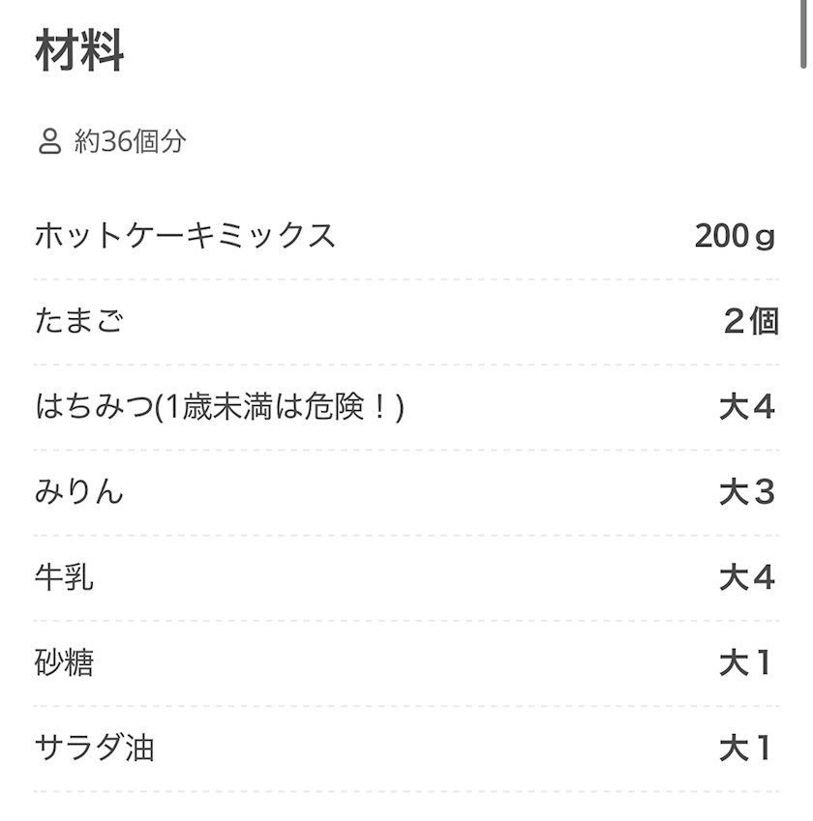Click the 材料 heading
813x821 pixels.
[x=79, y=52]
